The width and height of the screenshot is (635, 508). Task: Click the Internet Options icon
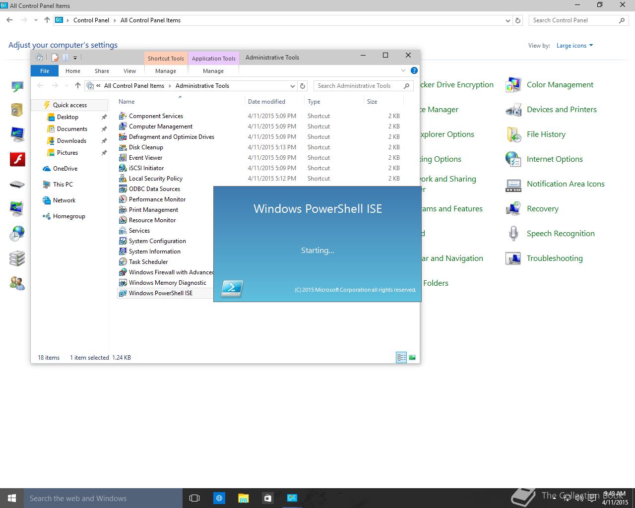pos(513,159)
